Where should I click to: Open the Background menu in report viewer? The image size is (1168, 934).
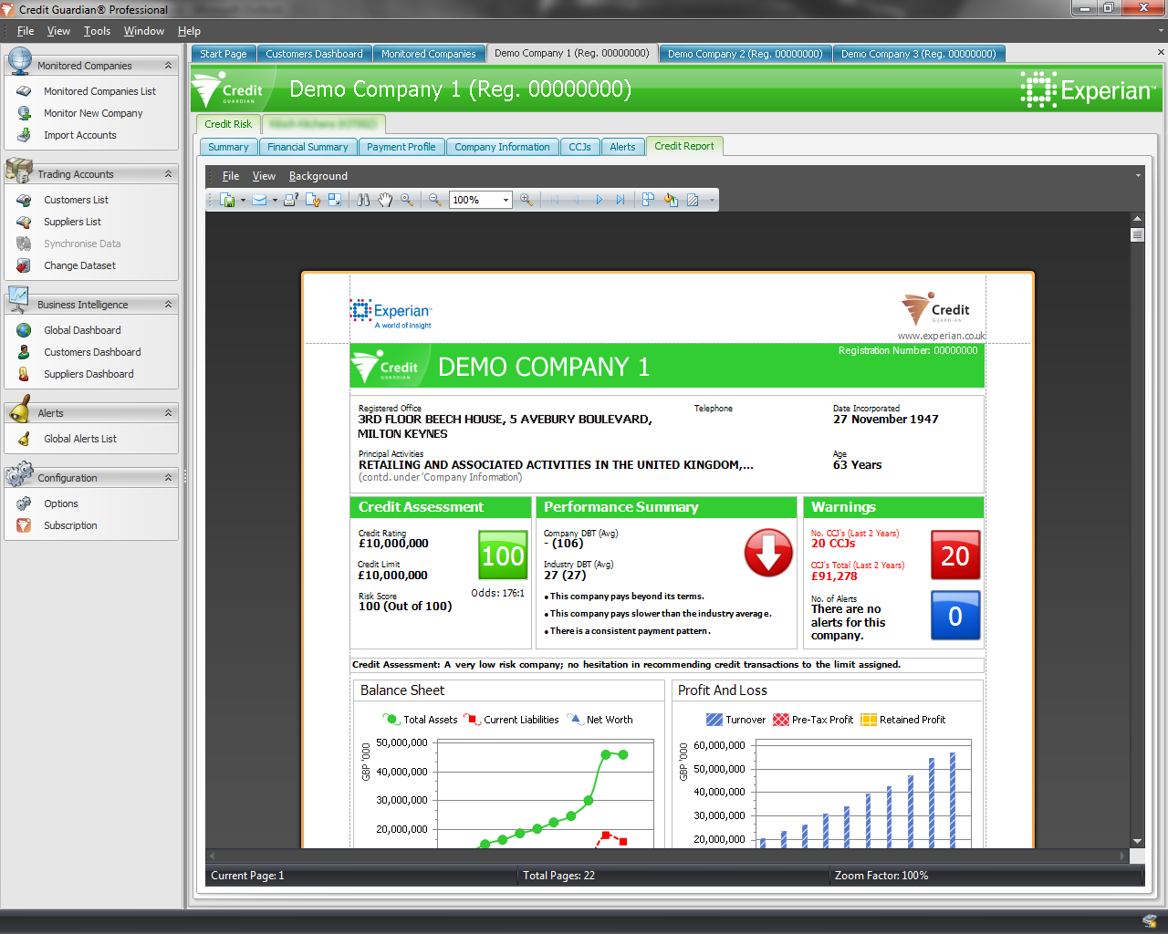[318, 176]
